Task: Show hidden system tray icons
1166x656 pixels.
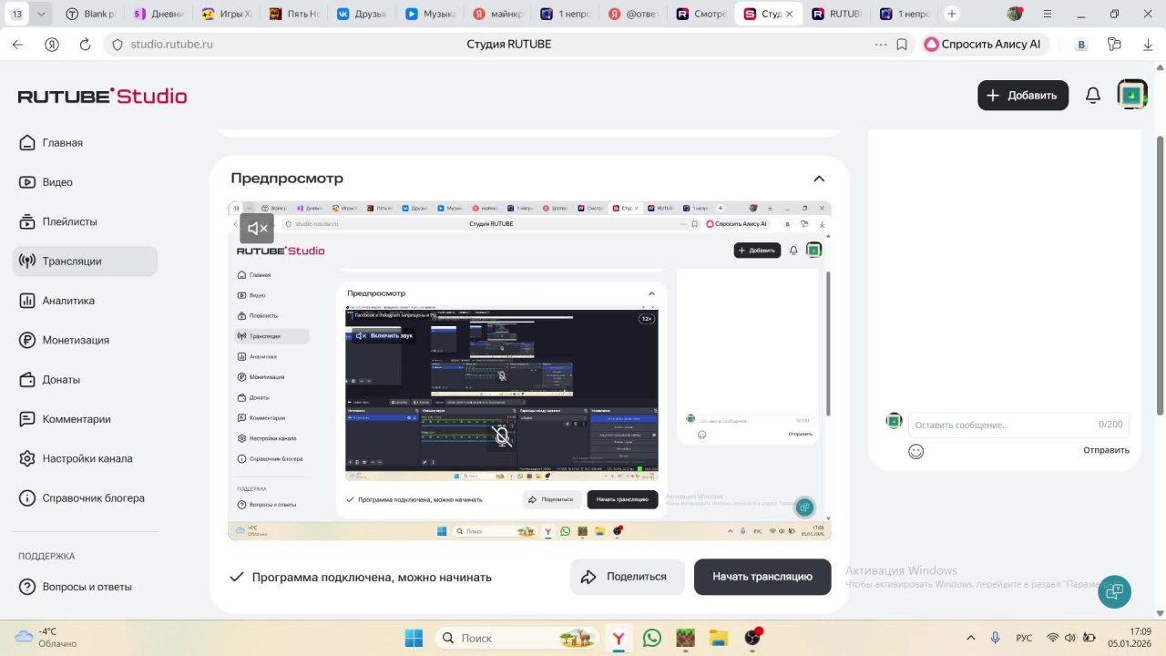Action: click(970, 638)
